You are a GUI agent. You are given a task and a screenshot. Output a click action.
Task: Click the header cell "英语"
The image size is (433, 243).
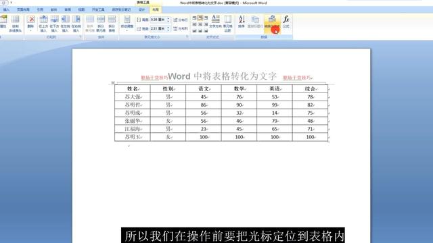pyautogui.click(x=275, y=88)
